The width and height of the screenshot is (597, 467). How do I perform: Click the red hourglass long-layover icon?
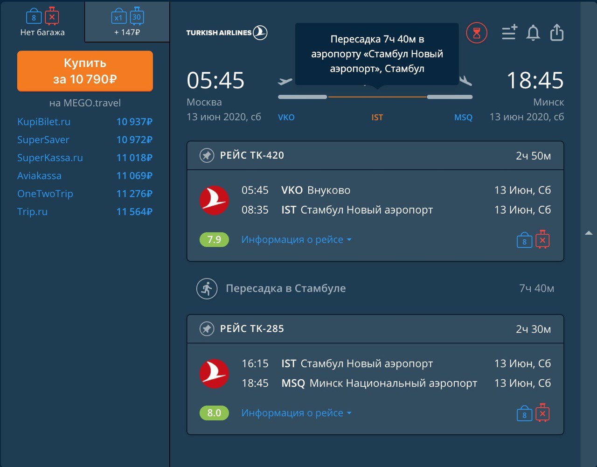[x=477, y=33]
